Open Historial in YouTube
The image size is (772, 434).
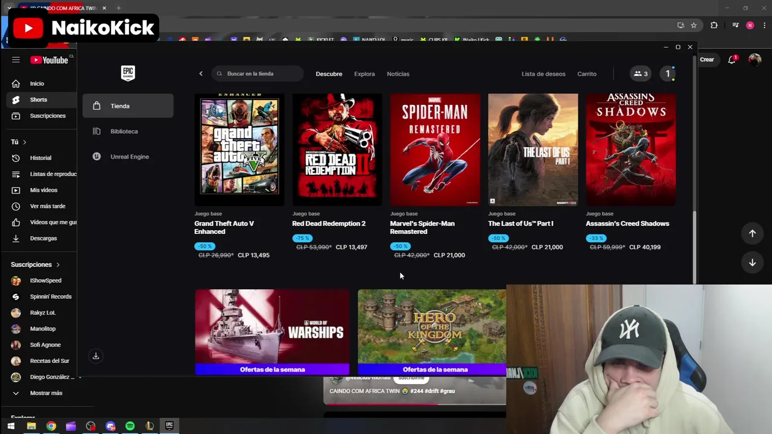pyautogui.click(x=41, y=158)
